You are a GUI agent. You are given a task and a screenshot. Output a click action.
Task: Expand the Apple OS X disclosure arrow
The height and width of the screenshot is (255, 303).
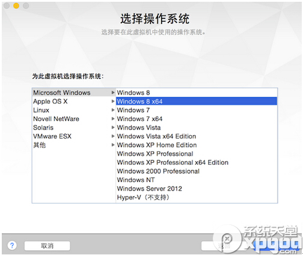coord(113,101)
